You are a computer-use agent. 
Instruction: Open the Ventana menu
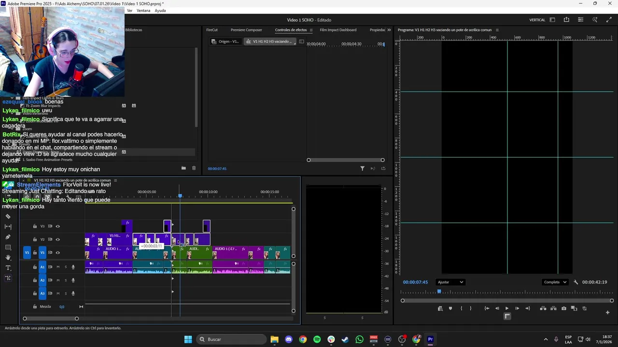click(x=143, y=11)
